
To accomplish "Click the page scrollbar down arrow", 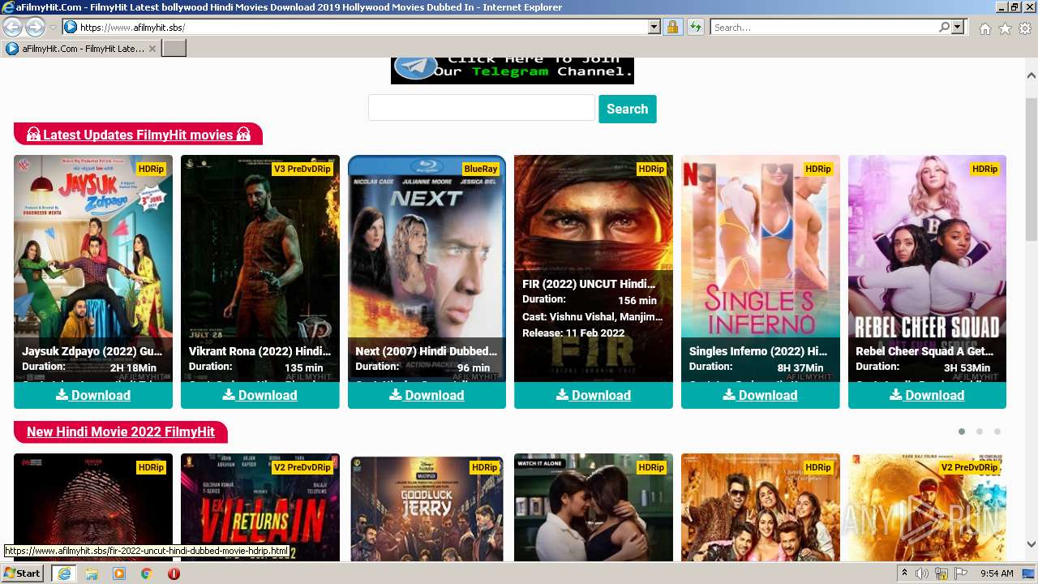I will pyautogui.click(x=1032, y=545).
